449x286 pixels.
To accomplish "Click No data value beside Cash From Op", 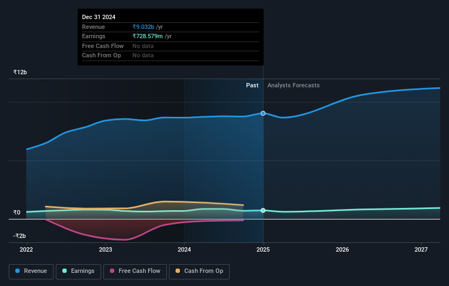I will click(143, 56).
